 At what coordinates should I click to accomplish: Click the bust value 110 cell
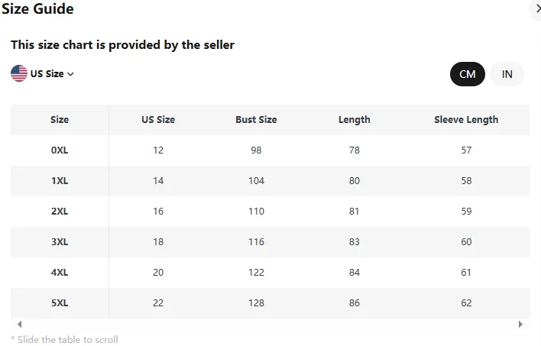pyautogui.click(x=256, y=212)
